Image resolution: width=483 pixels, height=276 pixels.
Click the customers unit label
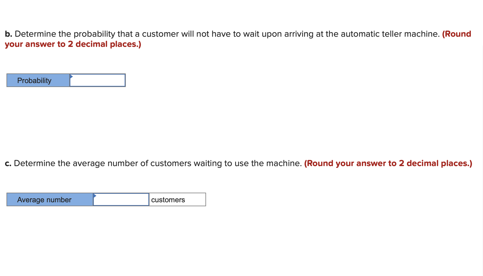[168, 200]
